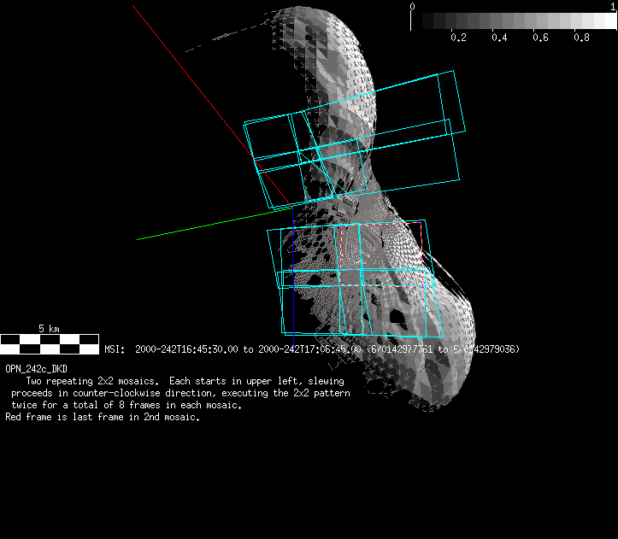Click the 0 label at colorbar start
This screenshot has height=539, width=618.
point(413,6)
